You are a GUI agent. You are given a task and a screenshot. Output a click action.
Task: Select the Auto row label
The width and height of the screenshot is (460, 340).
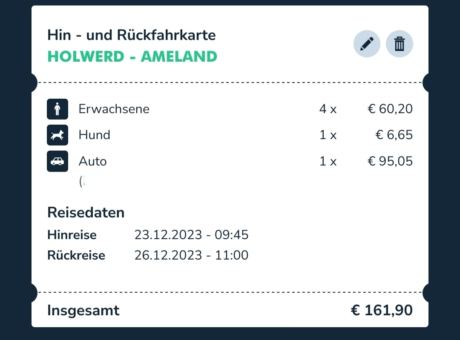93,161
